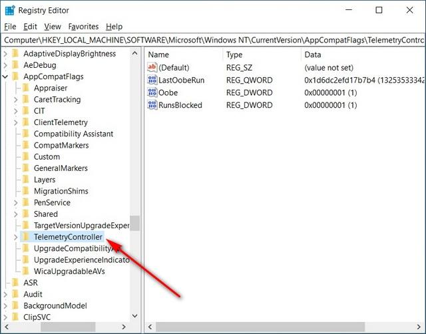Click the tree pane scroll up arrow
426x334 pixels.
[x=134, y=53]
